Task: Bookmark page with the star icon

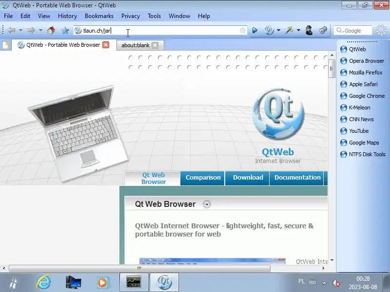Action: (65, 31)
